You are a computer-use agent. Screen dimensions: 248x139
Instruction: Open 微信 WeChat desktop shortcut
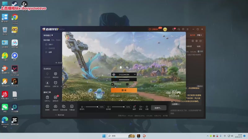point(5,108)
